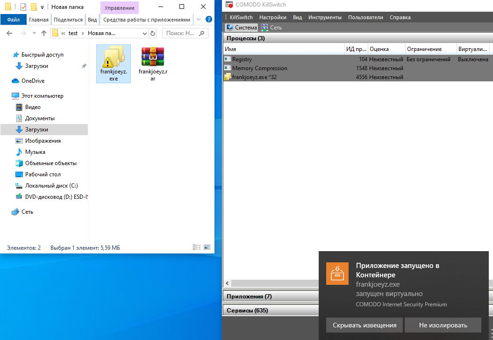
Task: Open Пользователи menu
Action: click(365, 17)
